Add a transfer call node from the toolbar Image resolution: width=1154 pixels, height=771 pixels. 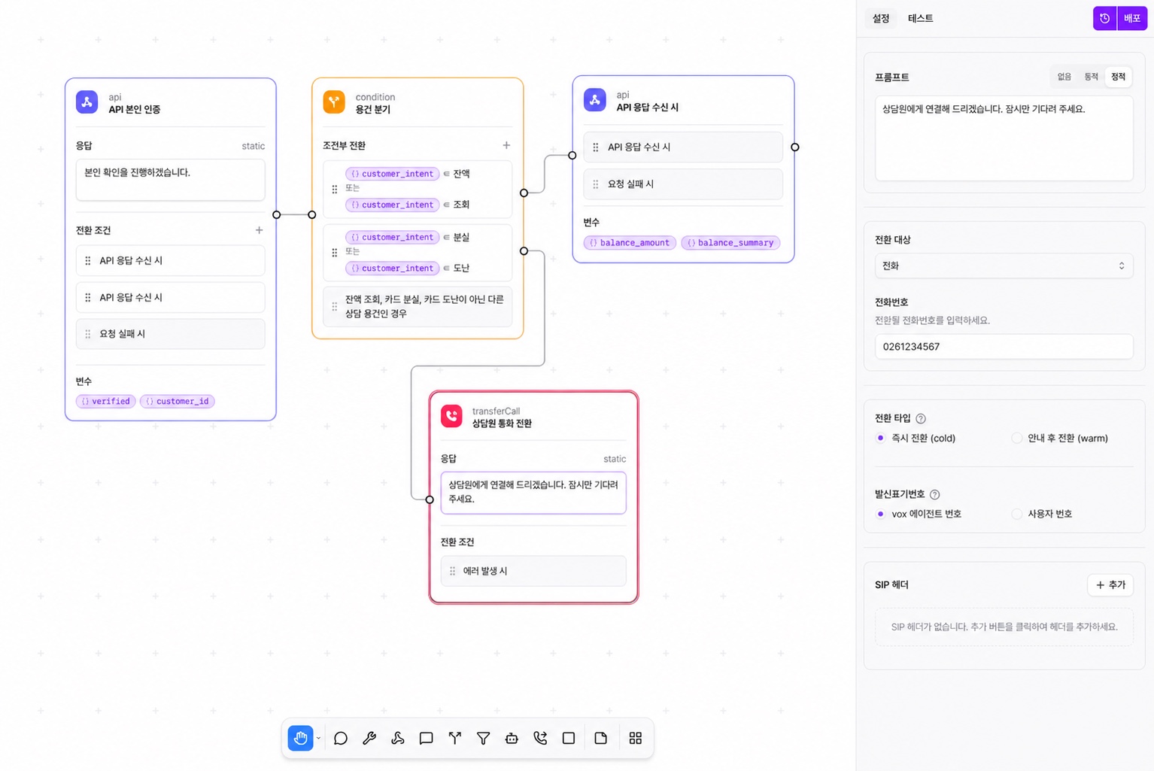(540, 738)
